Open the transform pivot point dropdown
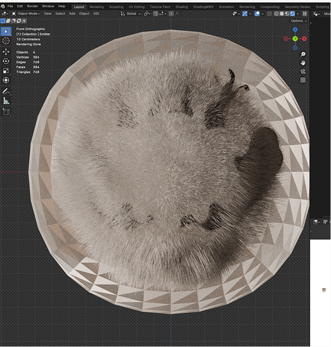 coord(147,14)
